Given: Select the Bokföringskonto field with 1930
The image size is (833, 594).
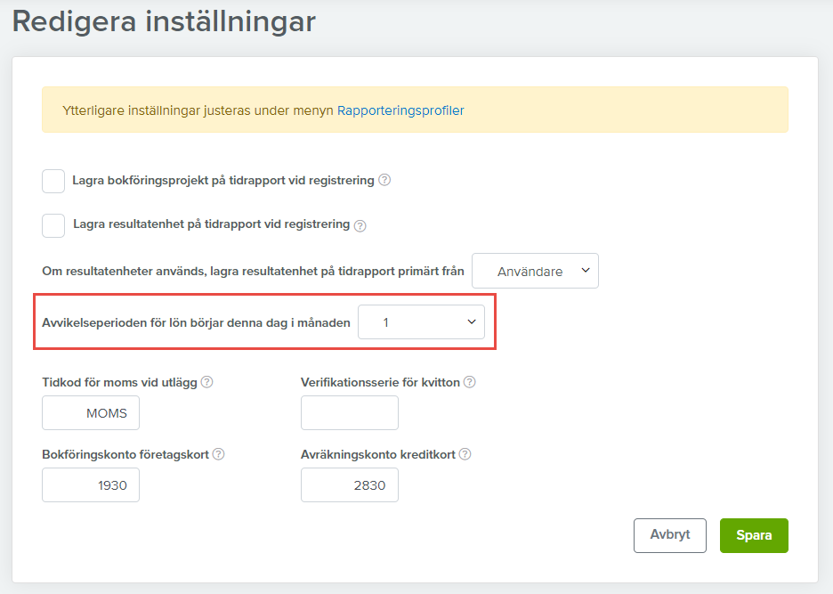Looking at the screenshot, I should pyautogui.click(x=91, y=485).
